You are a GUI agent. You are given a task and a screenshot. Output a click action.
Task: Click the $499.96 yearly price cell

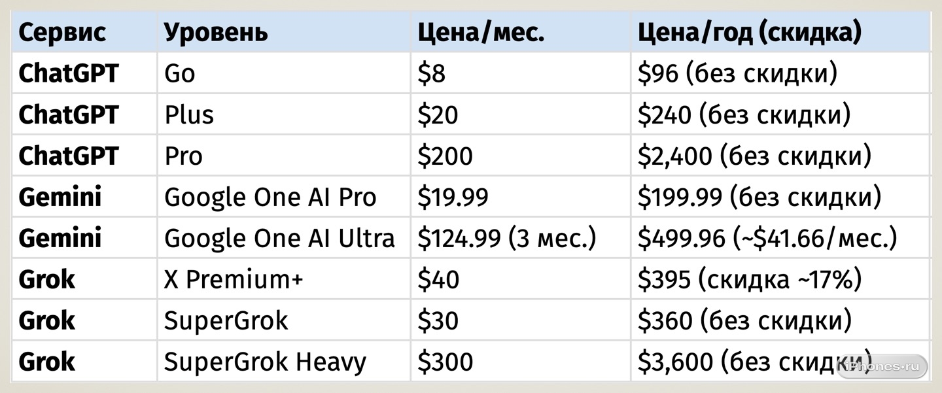[x=767, y=238]
